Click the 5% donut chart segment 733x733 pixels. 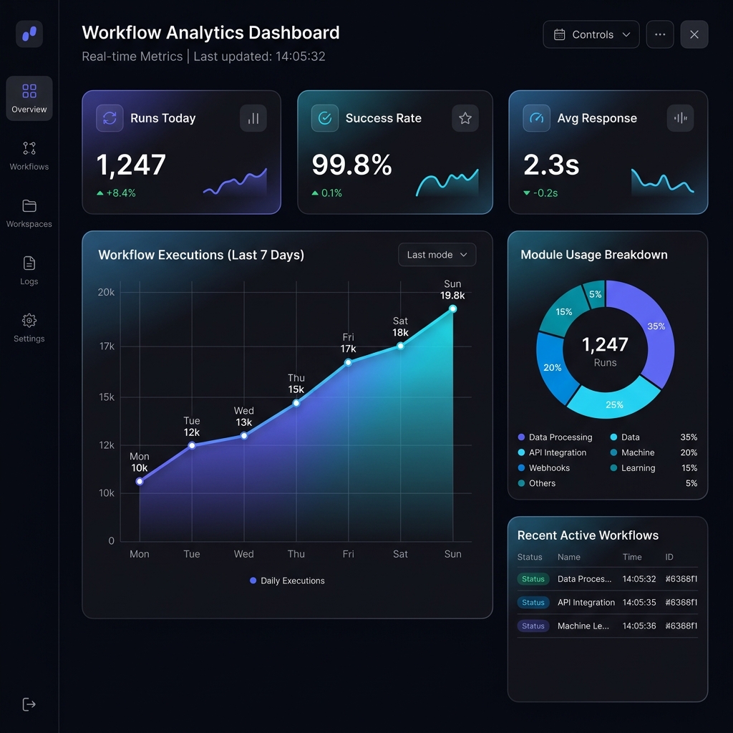click(x=595, y=294)
